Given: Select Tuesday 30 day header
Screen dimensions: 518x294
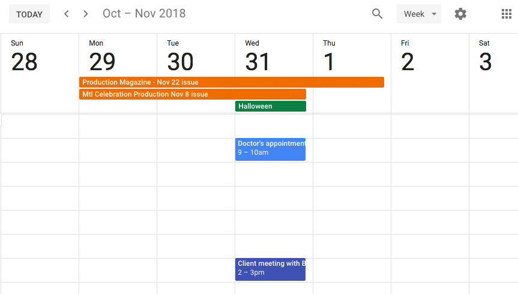Looking at the screenshot, I should point(180,56).
